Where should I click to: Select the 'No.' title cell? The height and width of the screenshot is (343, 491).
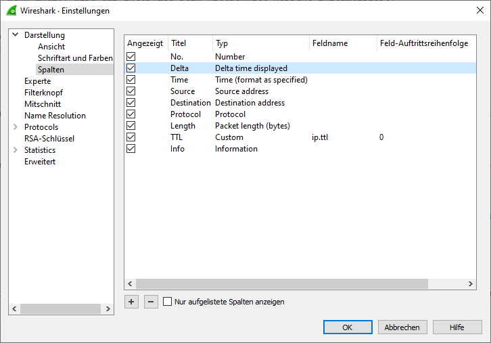click(x=177, y=57)
